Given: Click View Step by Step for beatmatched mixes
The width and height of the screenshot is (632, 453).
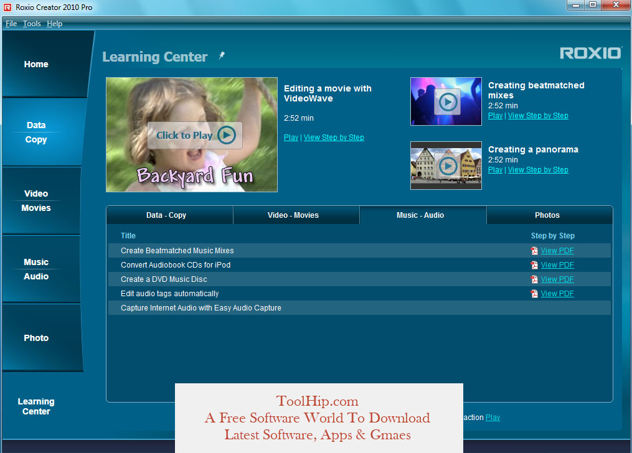Looking at the screenshot, I should (x=538, y=116).
